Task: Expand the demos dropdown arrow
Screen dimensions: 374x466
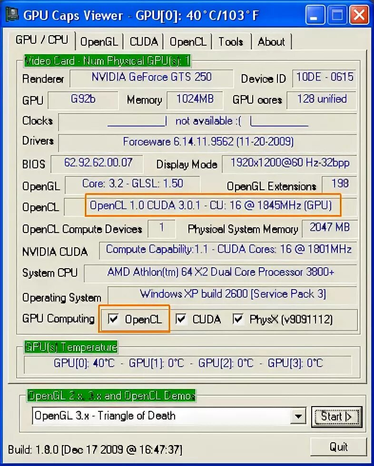Action: click(298, 417)
